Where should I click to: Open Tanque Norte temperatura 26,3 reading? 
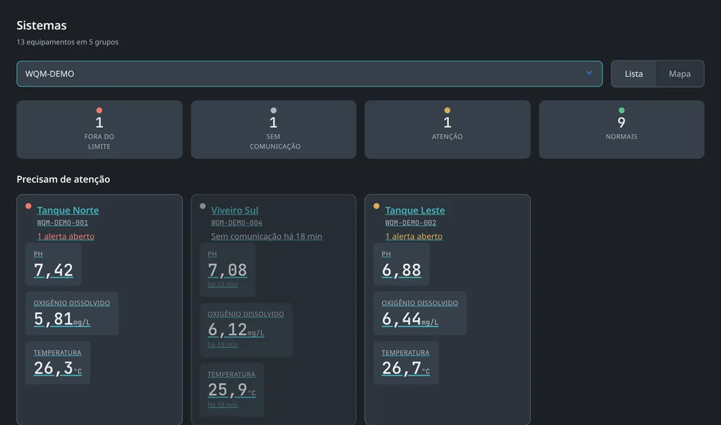tap(58, 368)
